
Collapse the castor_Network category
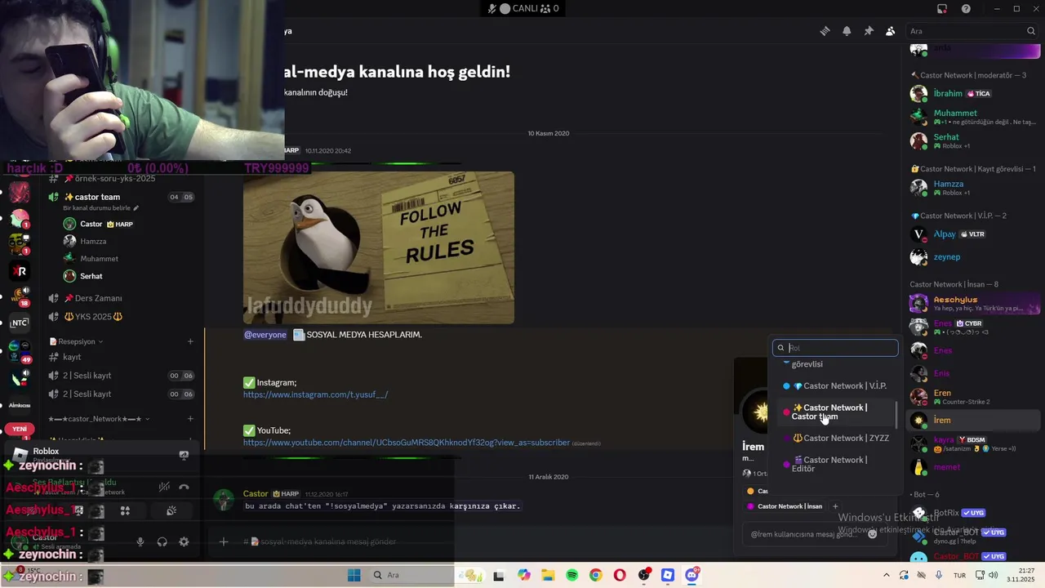(98, 419)
